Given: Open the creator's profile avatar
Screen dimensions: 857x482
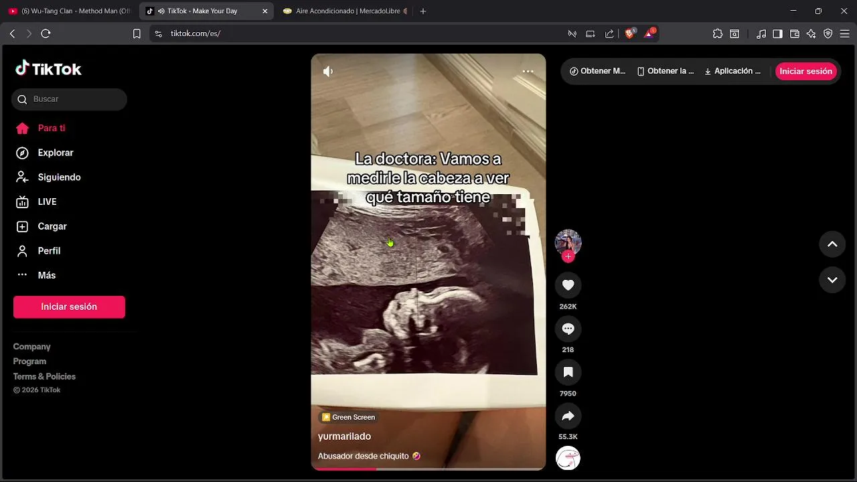Looking at the screenshot, I should 568,242.
